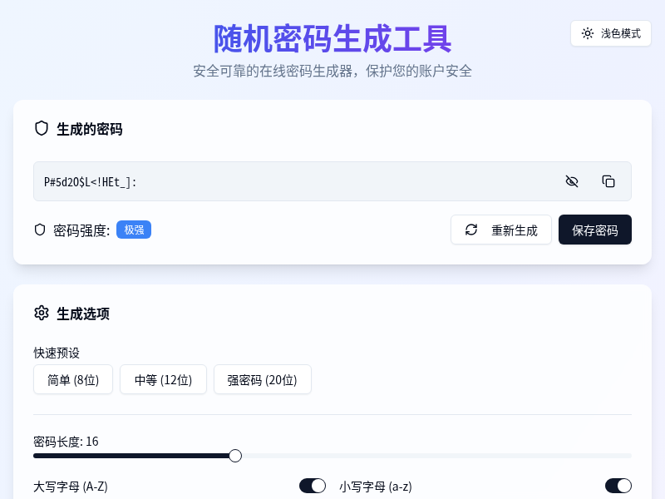Click the shield icon beside 密码强度
Screen dimensions: 665x499
pyautogui.click(x=40, y=230)
